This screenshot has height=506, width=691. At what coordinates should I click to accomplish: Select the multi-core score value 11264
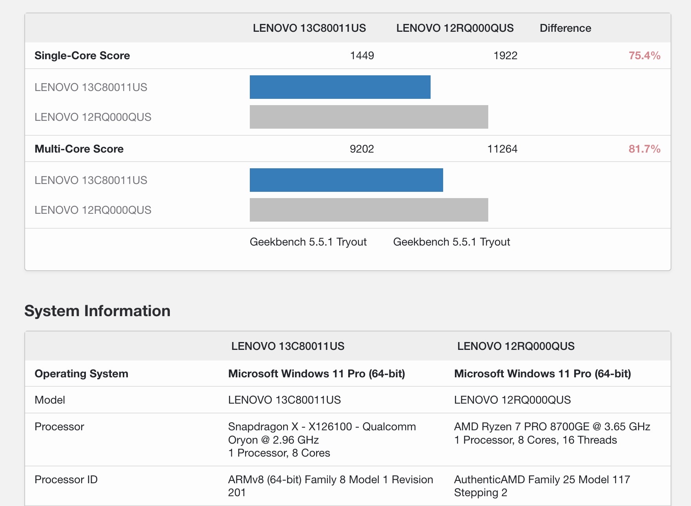[x=502, y=149]
